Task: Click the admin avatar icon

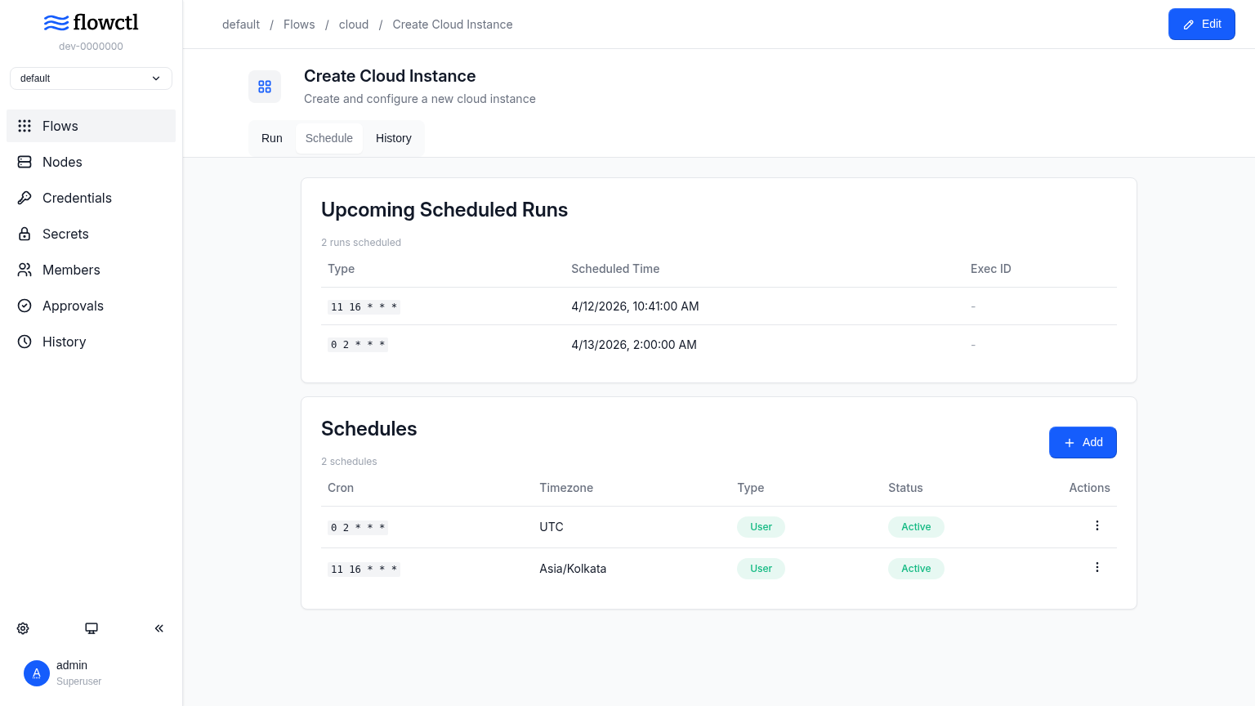Action: click(x=37, y=673)
